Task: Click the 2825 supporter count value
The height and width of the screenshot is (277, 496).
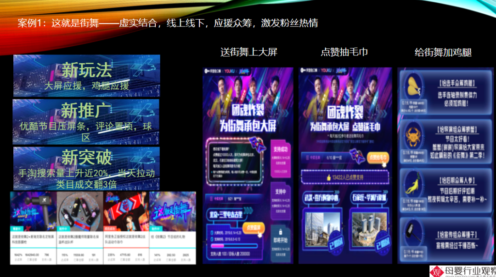Action: point(186,255)
